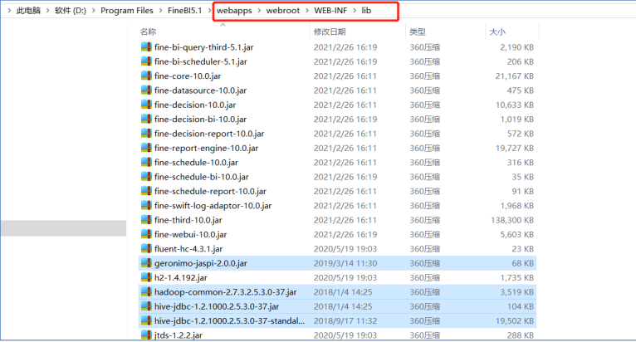Viewport: 636px width, 342px height.
Task: Click the lib breadcrumb segment
Action: [x=366, y=11]
